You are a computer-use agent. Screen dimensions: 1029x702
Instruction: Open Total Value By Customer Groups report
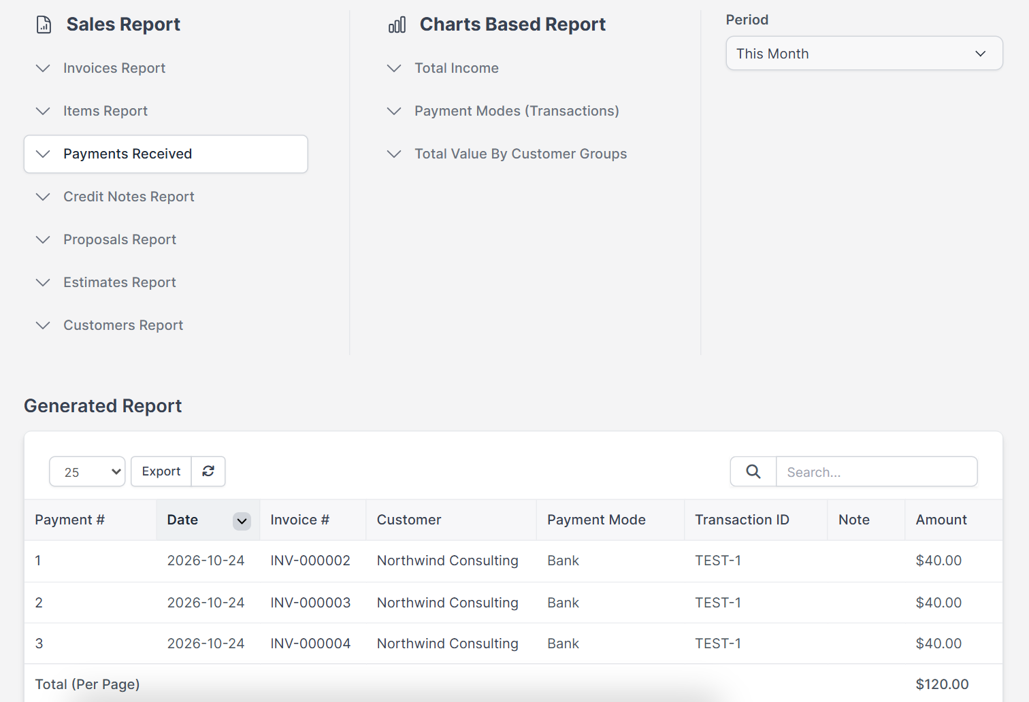[521, 154]
